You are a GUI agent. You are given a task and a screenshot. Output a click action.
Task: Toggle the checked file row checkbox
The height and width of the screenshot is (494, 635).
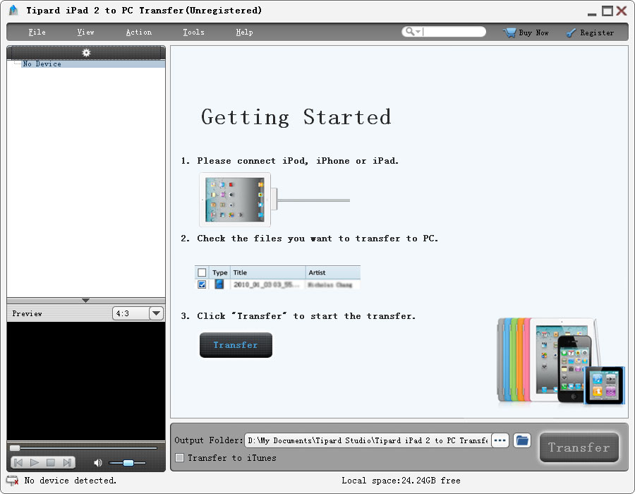coord(202,284)
